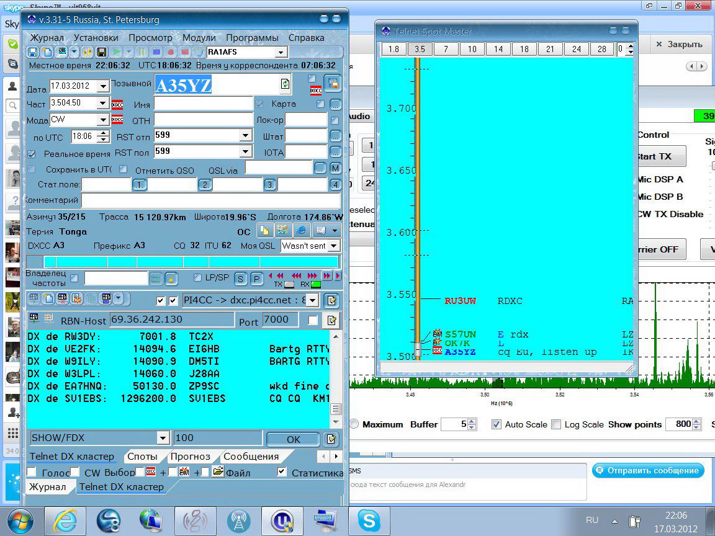This screenshot has width=715, height=536.
Task: Click the broom clear icon near frequency owner
Action: pos(171,279)
